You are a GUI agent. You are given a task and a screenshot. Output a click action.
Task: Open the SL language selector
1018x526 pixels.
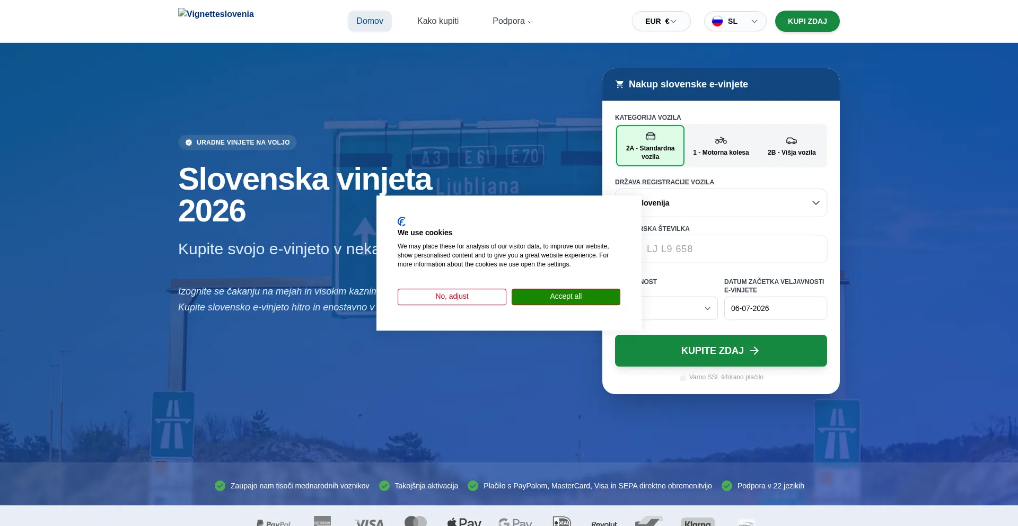click(x=735, y=21)
